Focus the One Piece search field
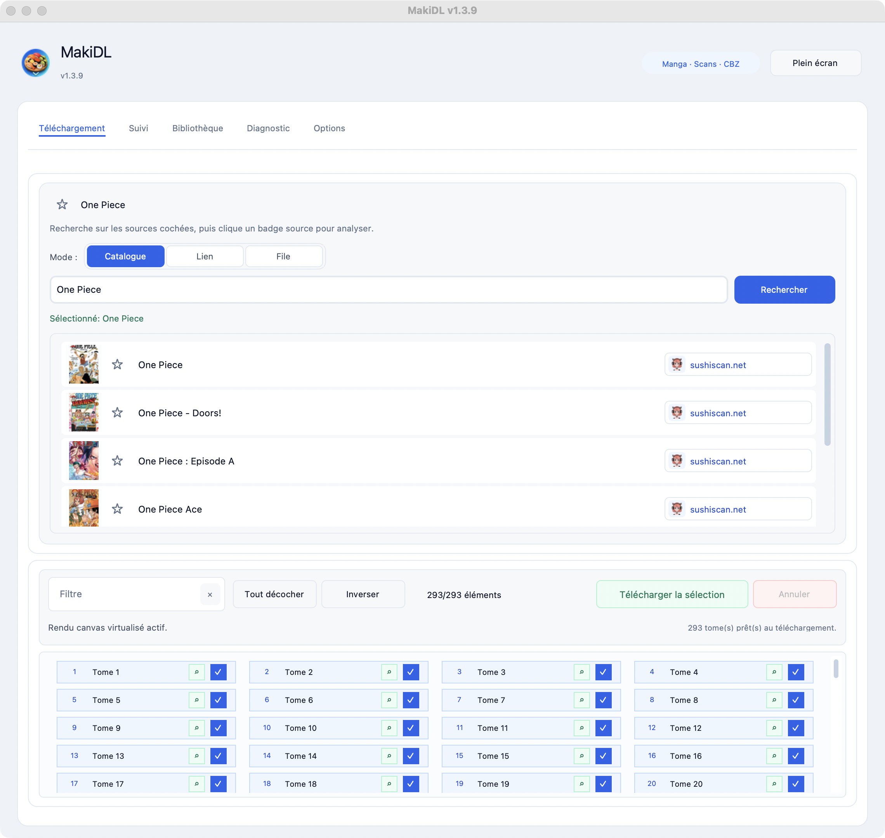885x838 pixels. coord(389,290)
